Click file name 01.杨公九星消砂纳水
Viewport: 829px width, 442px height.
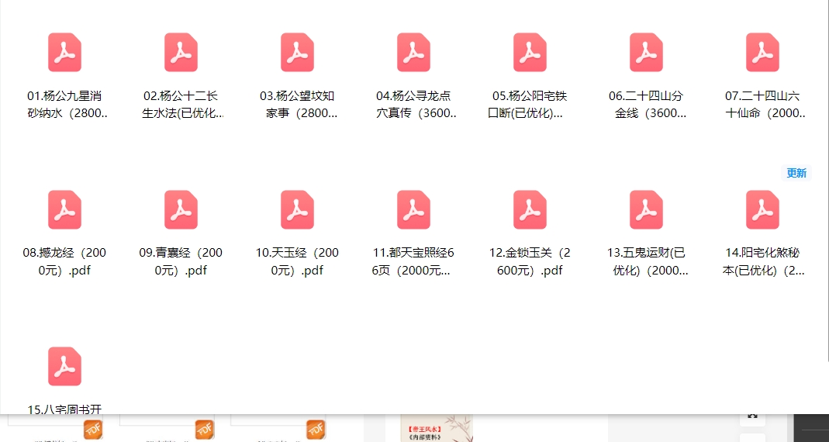[x=67, y=105]
